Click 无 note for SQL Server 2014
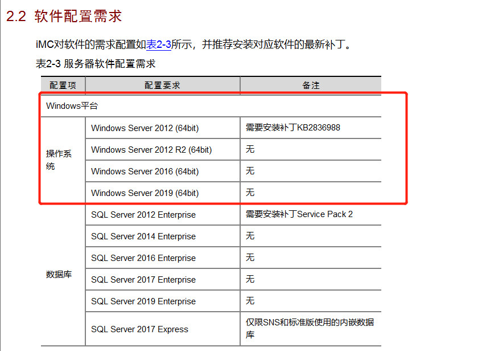 click(250, 236)
